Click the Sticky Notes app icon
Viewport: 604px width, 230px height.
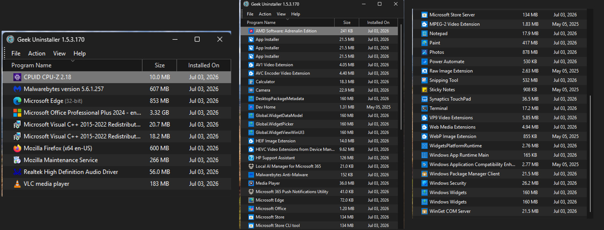tap(424, 90)
